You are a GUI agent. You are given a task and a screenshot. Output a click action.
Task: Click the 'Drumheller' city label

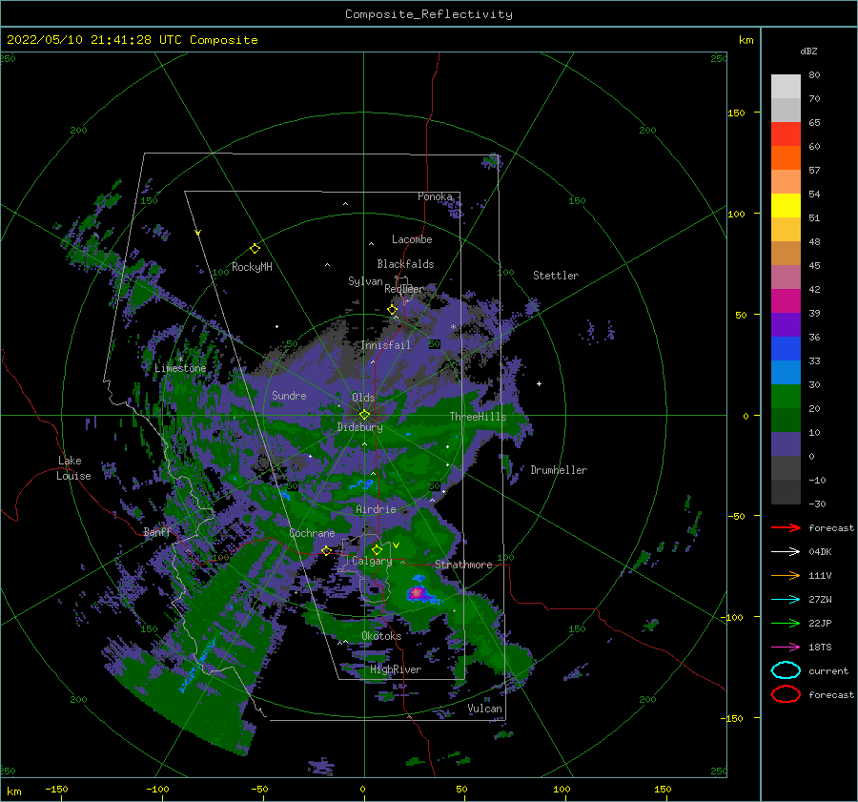[x=559, y=470]
